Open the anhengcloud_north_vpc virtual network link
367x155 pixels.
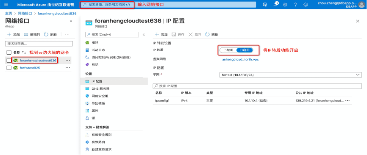[x=240, y=59]
